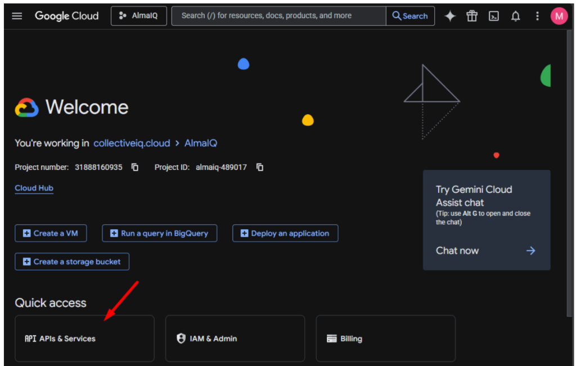Copy the project number using copy icon
The image size is (576, 366).
pyautogui.click(x=134, y=167)
